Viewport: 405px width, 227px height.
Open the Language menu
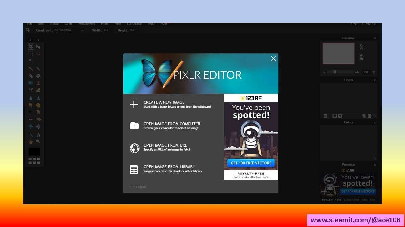click(134, 24)
